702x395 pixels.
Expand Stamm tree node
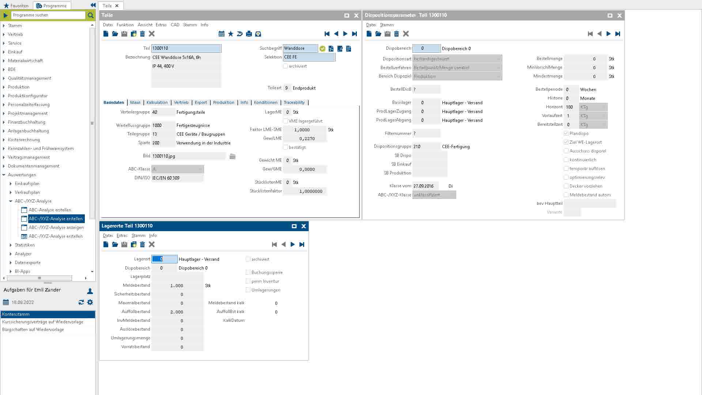(4, 26)
